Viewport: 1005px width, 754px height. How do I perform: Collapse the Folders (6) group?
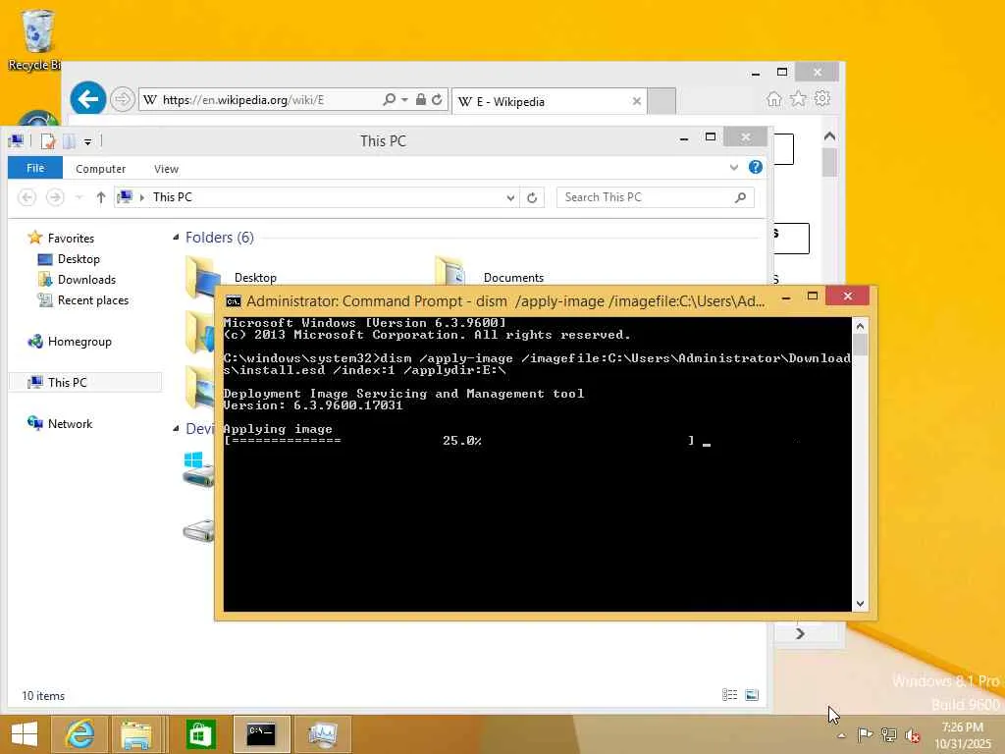pos(177,238)
